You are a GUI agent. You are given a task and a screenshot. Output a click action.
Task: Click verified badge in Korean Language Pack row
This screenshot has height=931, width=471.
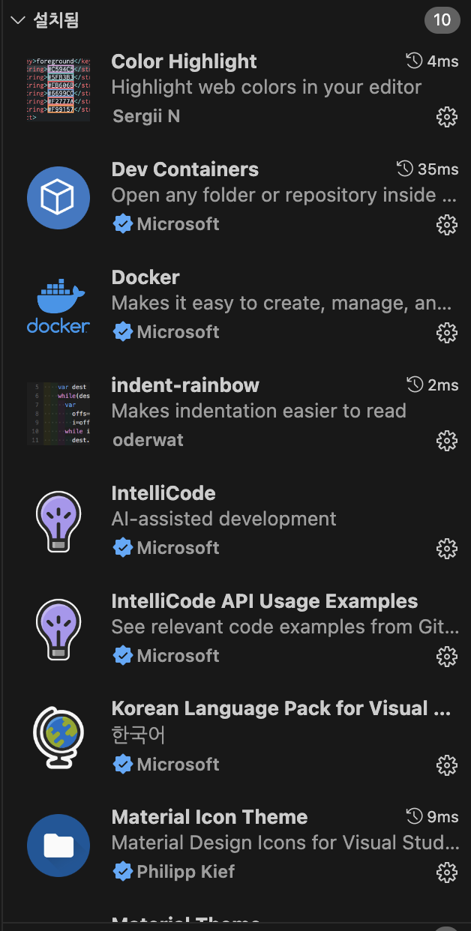click(x=123, y=764)
